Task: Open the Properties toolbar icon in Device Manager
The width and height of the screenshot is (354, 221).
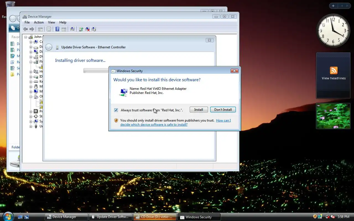Action: point(49,29)
